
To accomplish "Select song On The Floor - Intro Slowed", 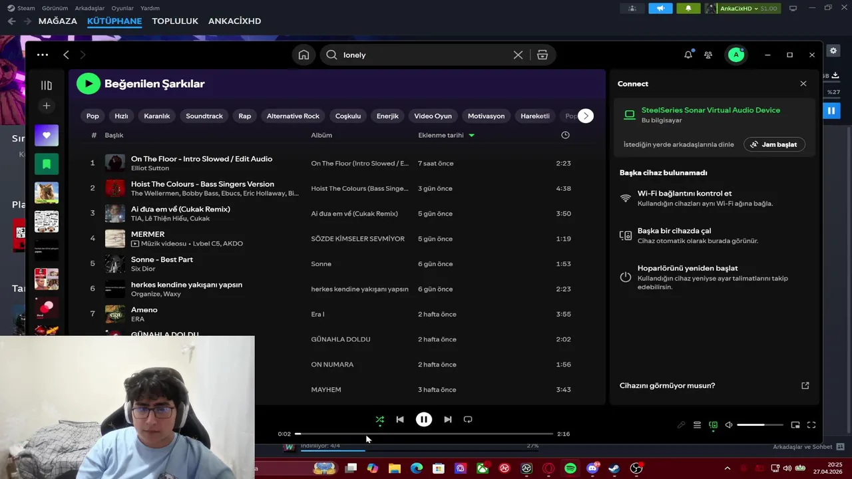I will (202, 159).
